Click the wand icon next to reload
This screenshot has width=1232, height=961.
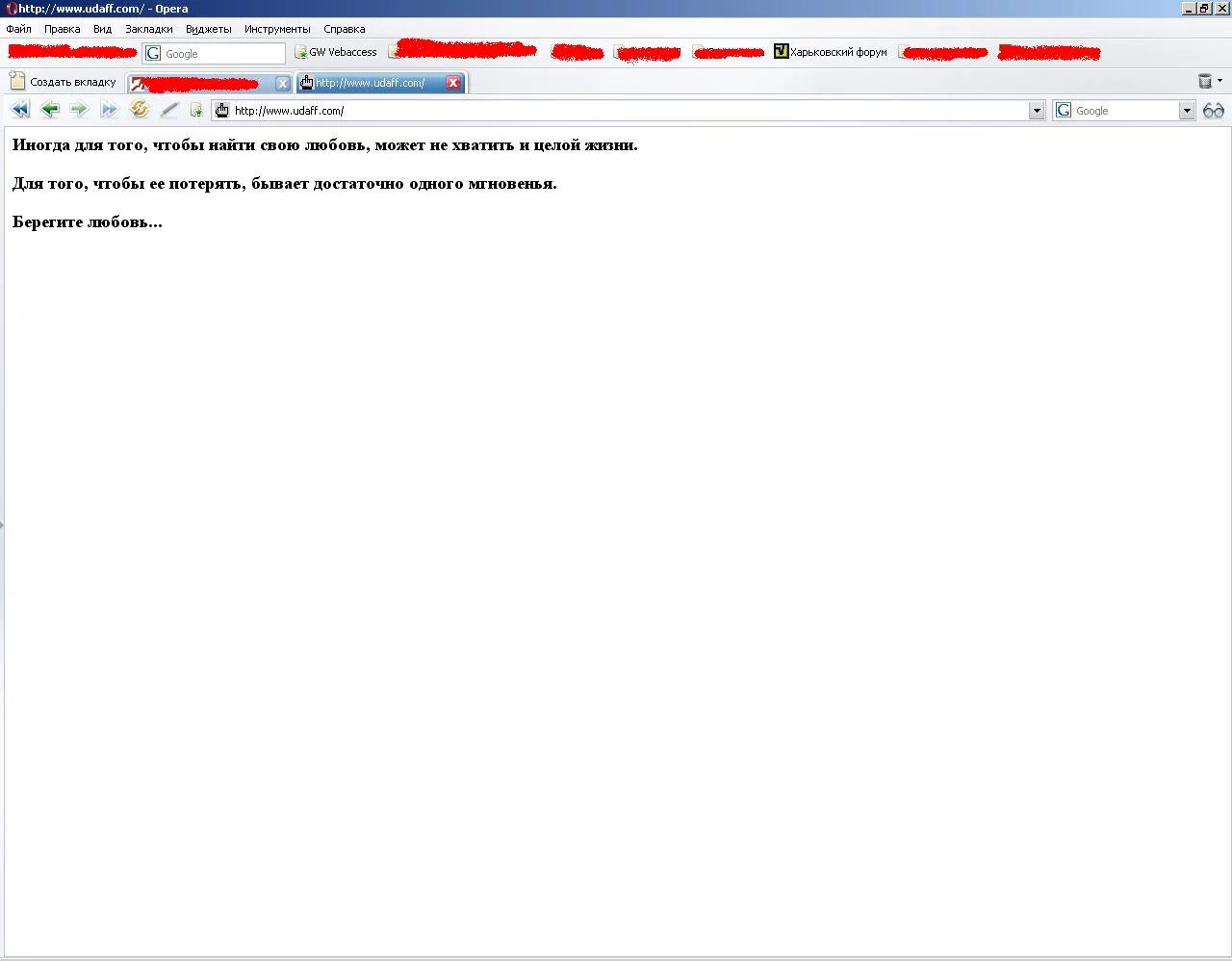tap(169, 110)
